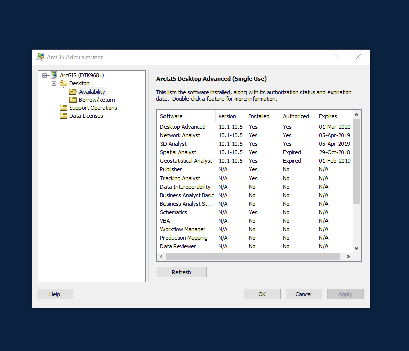Select the Data Interoperability row
Image resolution: width=409 pixels, height=351 pixels.
point(255,187)
